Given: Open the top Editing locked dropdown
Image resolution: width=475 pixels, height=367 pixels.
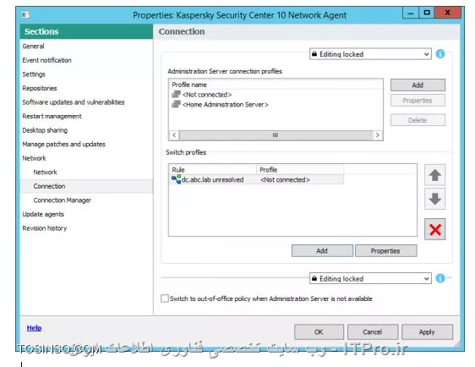Looking at the screenshot, I should (370, 54).
